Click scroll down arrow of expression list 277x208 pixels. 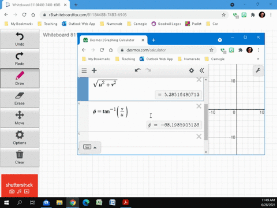point(206,152)
